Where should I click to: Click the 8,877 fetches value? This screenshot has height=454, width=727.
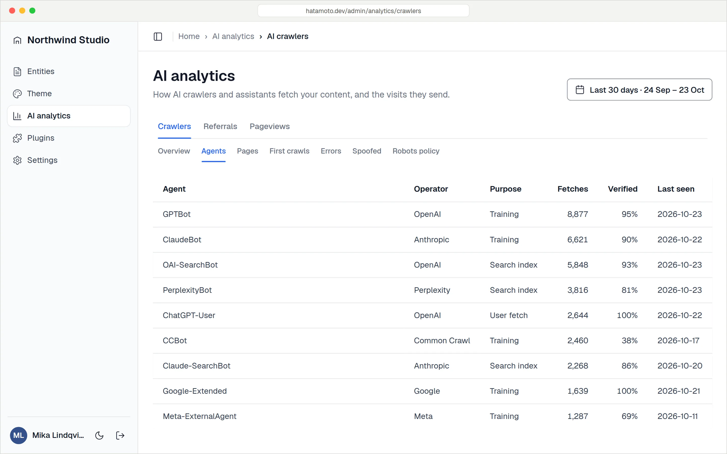tap(577, 214)
